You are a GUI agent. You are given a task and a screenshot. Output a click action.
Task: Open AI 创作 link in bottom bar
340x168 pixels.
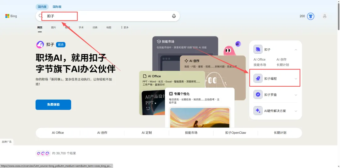102,133
